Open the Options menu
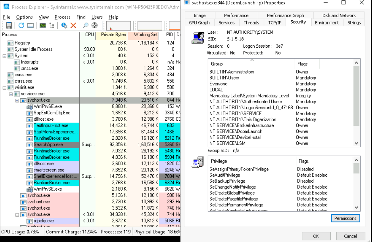 click(x=24, y=17)
